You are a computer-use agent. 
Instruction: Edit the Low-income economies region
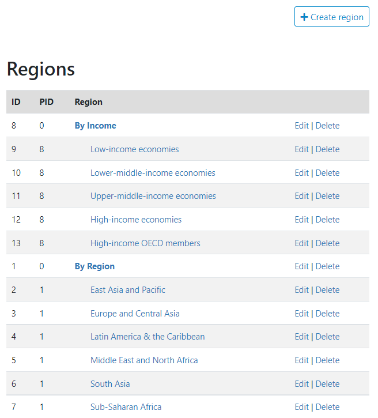tap(301, 149)
